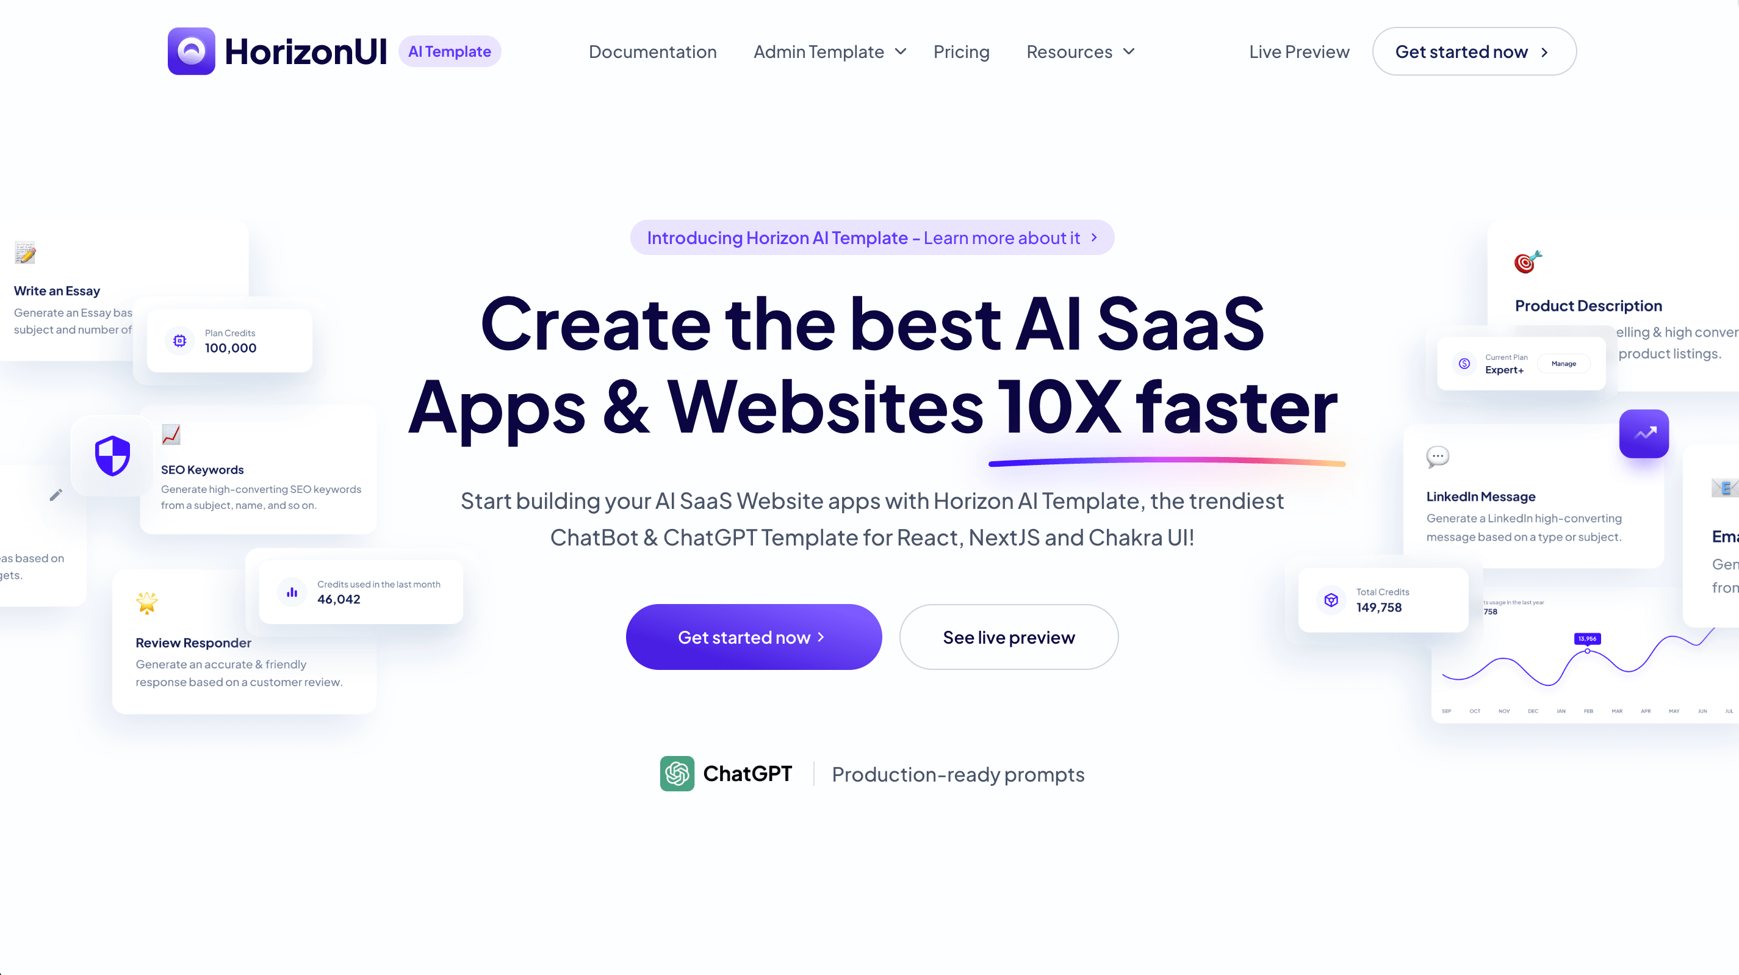
Task: Click the See live preview button
Action: (1009, 637)
